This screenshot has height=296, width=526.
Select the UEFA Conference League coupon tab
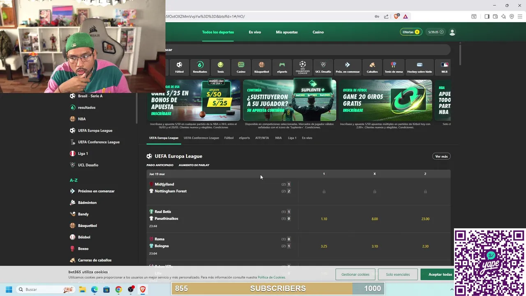tap(201, 138)
